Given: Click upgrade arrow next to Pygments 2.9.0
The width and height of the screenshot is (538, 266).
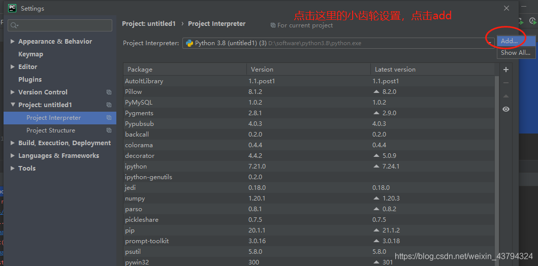Looking at the screenshot, I should (376, 113).
